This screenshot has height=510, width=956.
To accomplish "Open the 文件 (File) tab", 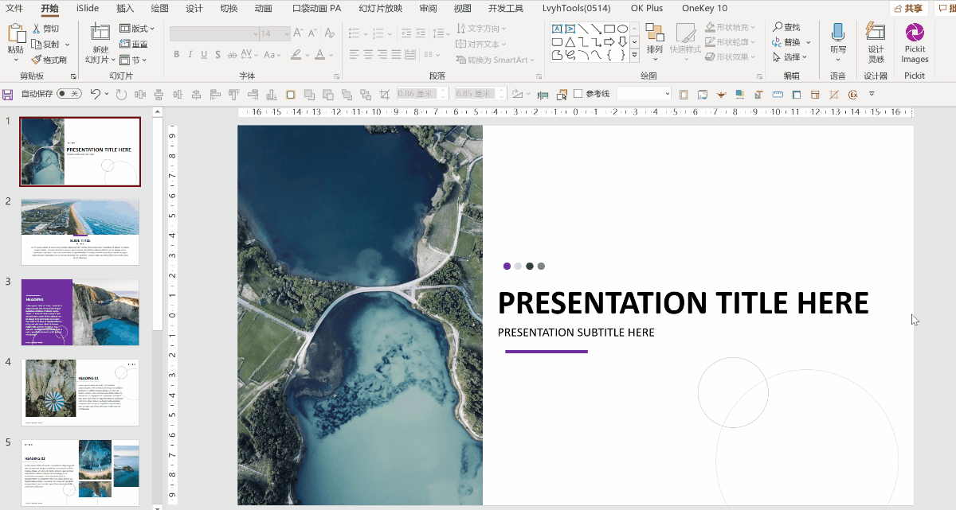I will click(x=14, y=8).
